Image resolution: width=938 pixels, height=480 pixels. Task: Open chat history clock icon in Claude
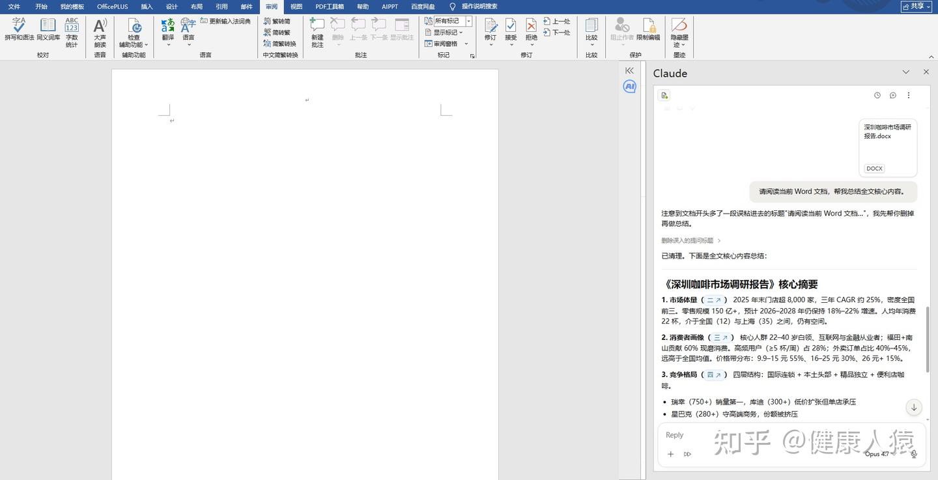click(877, 95)
